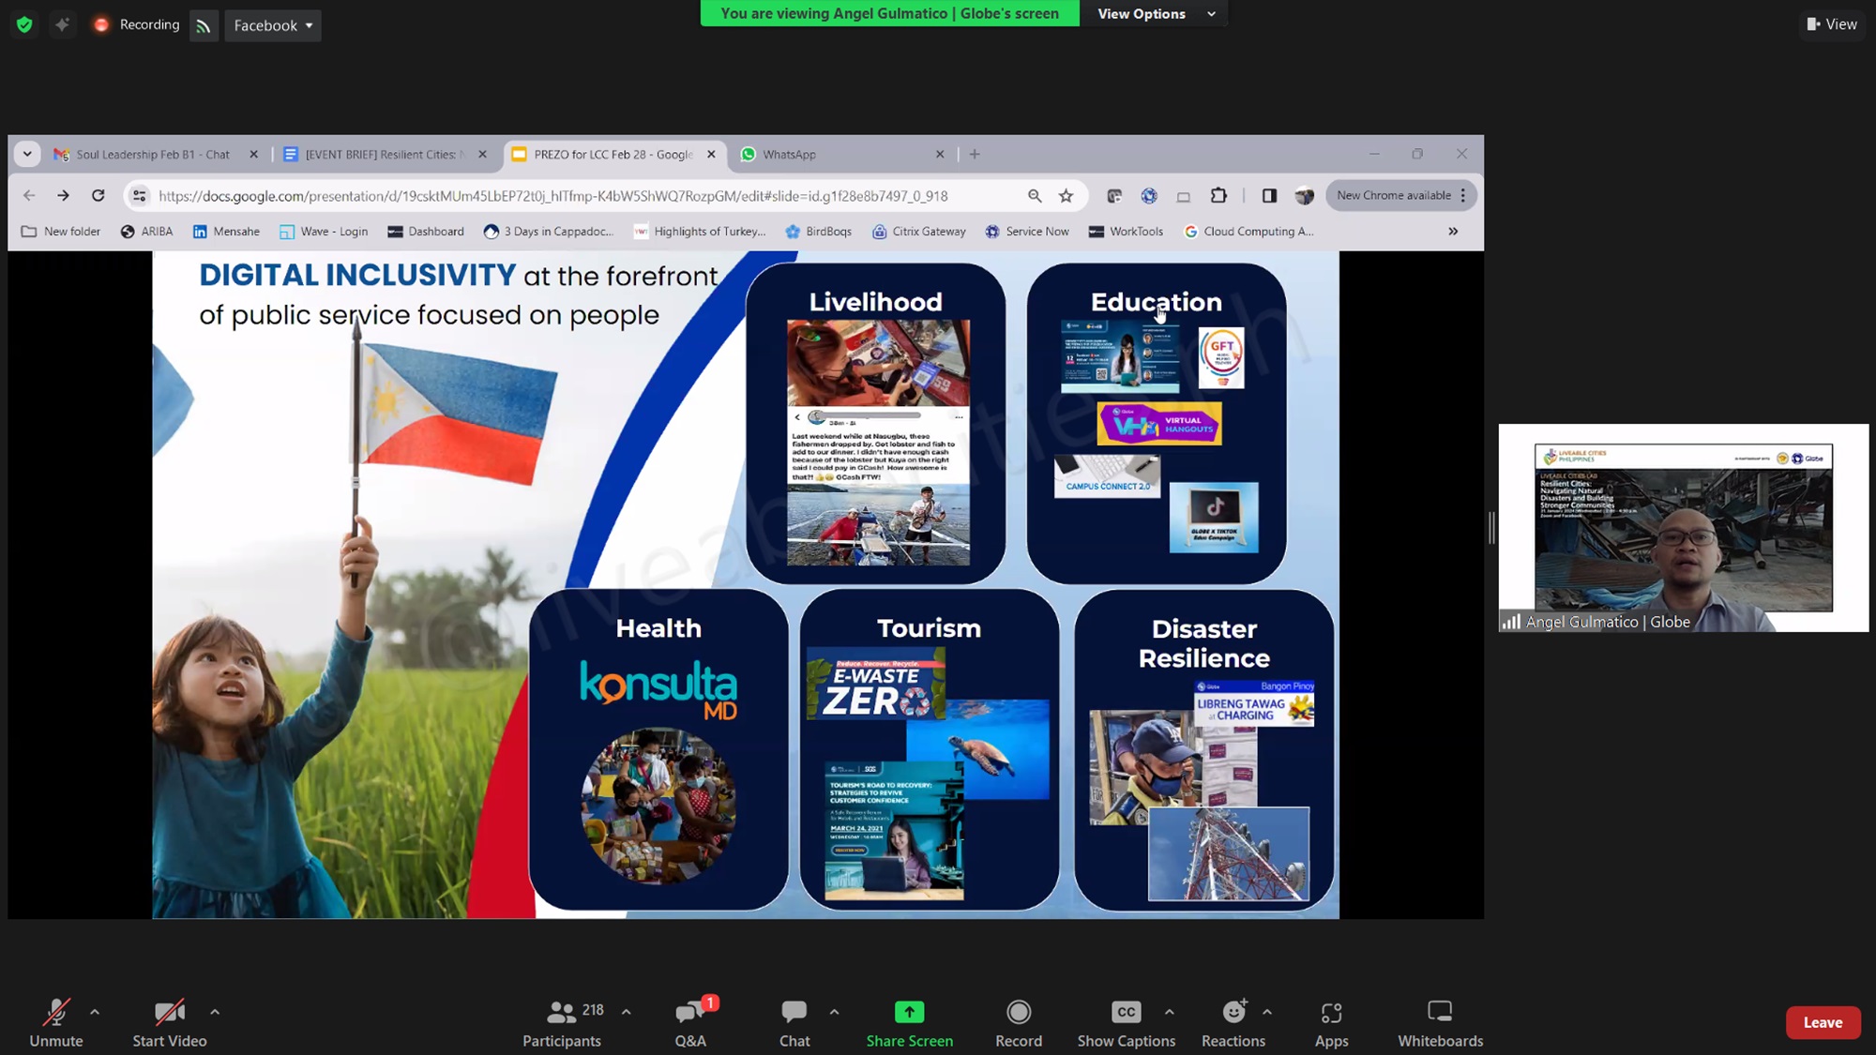
Task: Open a new Chrome tab with plus
Action: tap(975, 155)
